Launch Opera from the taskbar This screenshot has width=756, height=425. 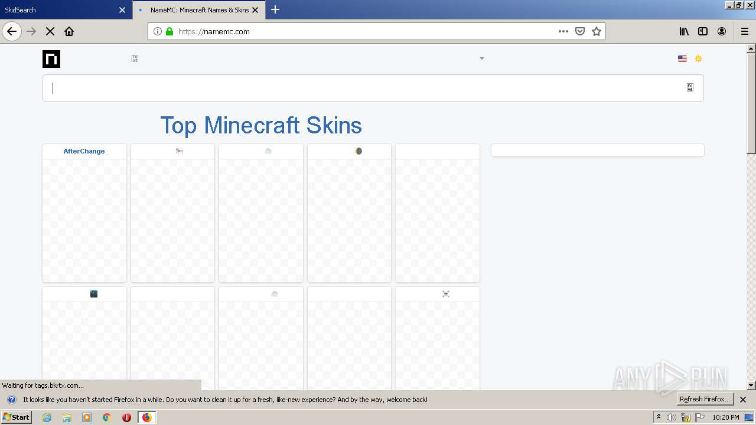pos(126,417)
